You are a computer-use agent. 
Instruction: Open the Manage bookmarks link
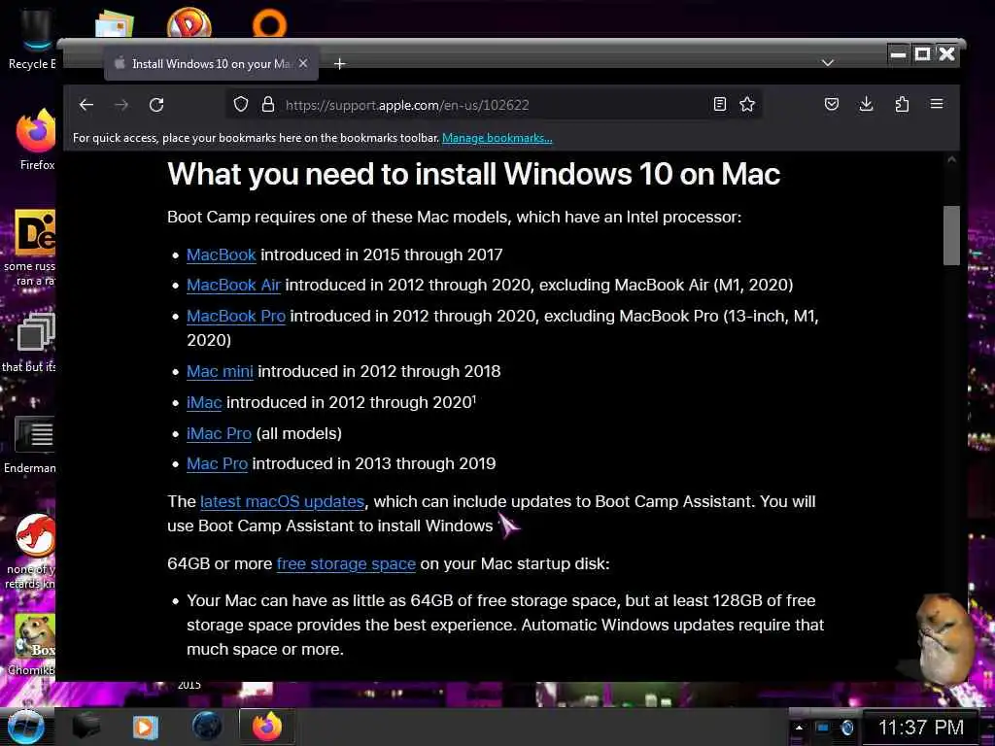(x=497, y=138)
